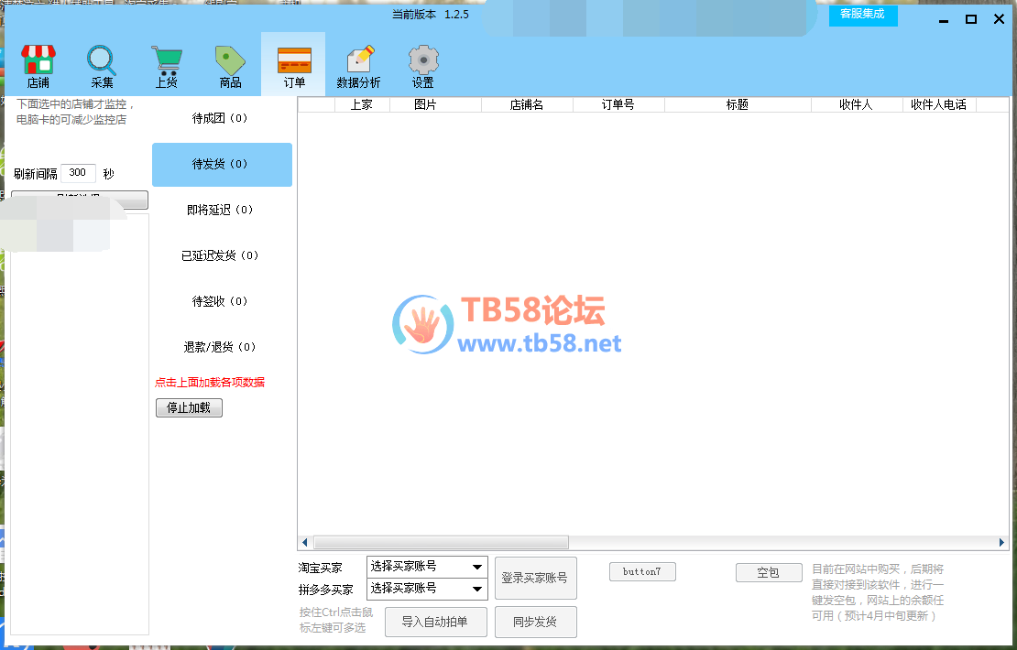Select the 订单 card icon
Viewport: 1017px width, 650px height.
pyautogui.click(x=293, y=64)
